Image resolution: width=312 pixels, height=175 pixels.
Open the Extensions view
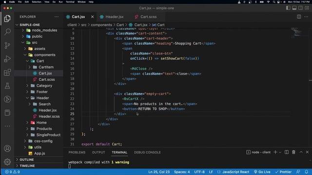pyautogui.click(x=7, y=72)
